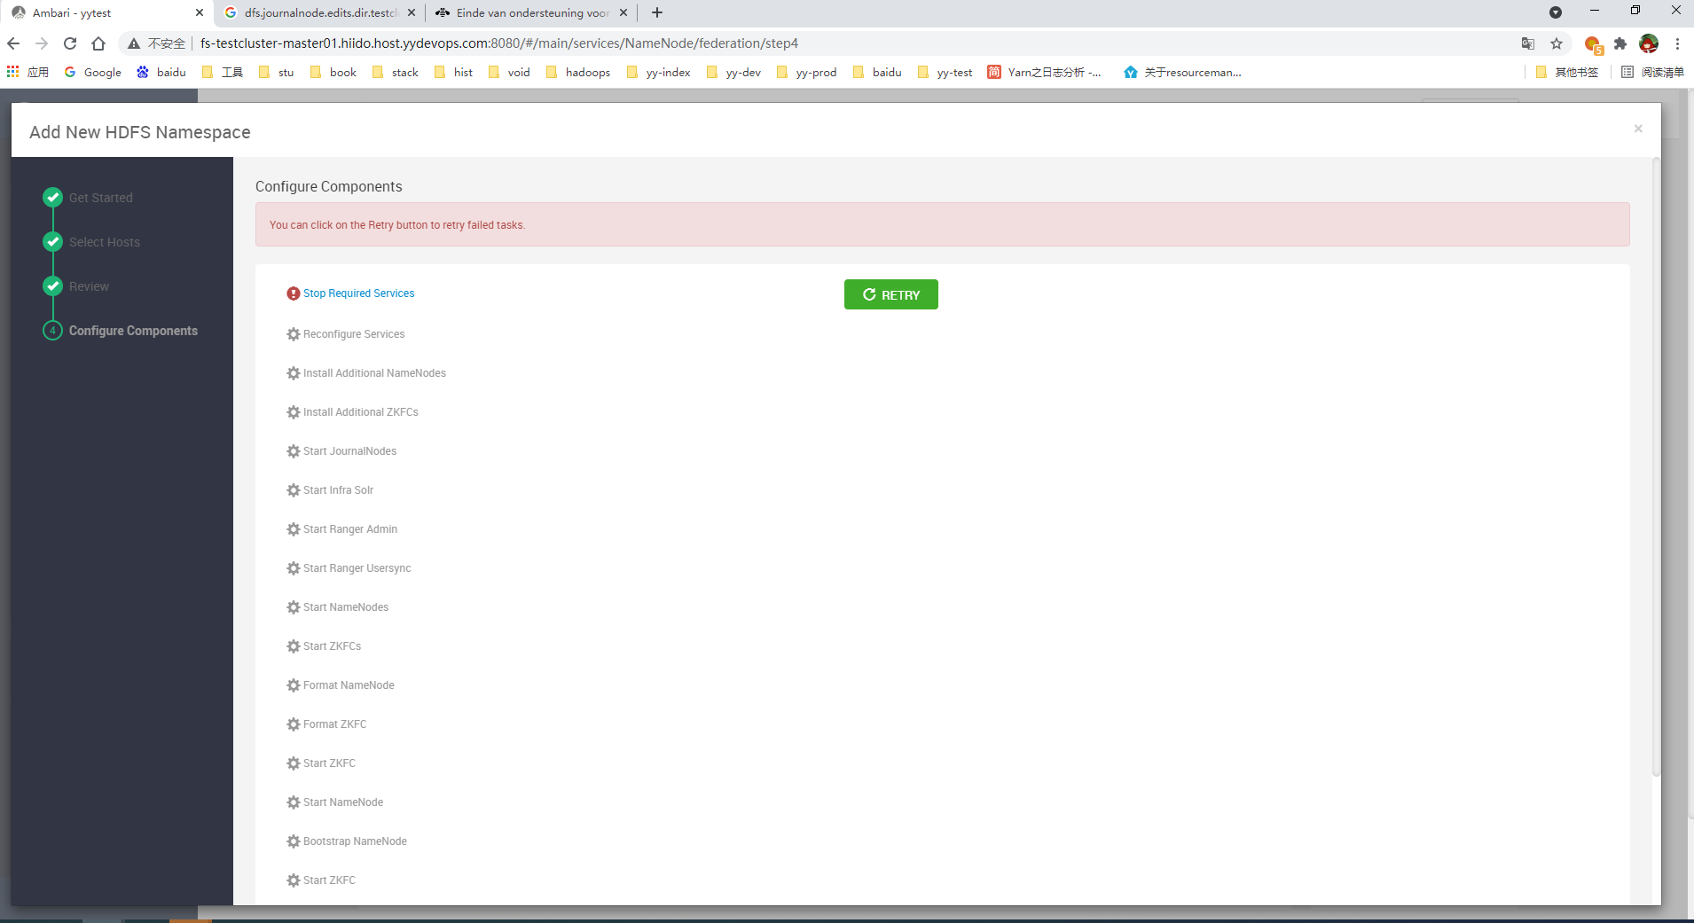Click the gear icon next to Reconfigure Services
The image size is (1694, 923).
[293, 334]
